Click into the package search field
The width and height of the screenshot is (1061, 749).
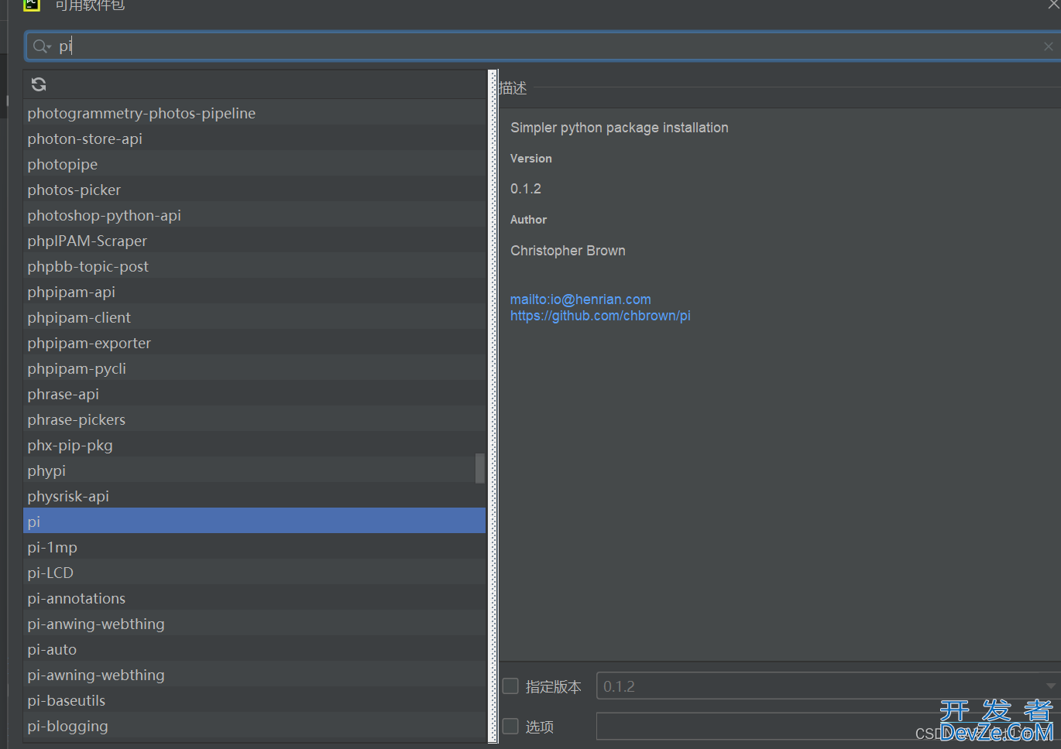pyautogui.click(x=542, y=46)
